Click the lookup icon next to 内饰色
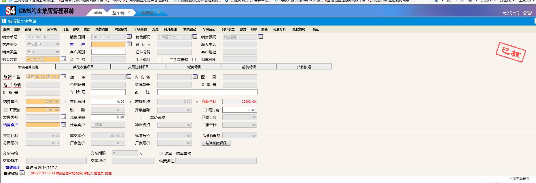 coord(195,77)
